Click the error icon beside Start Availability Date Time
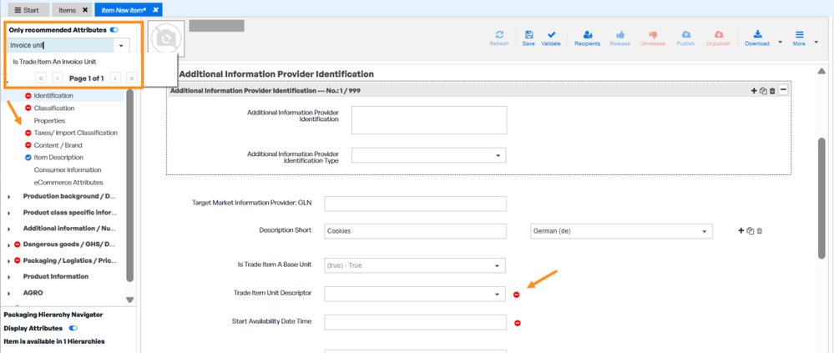Viewport: 834px width, 353px height. coord(518,323)
